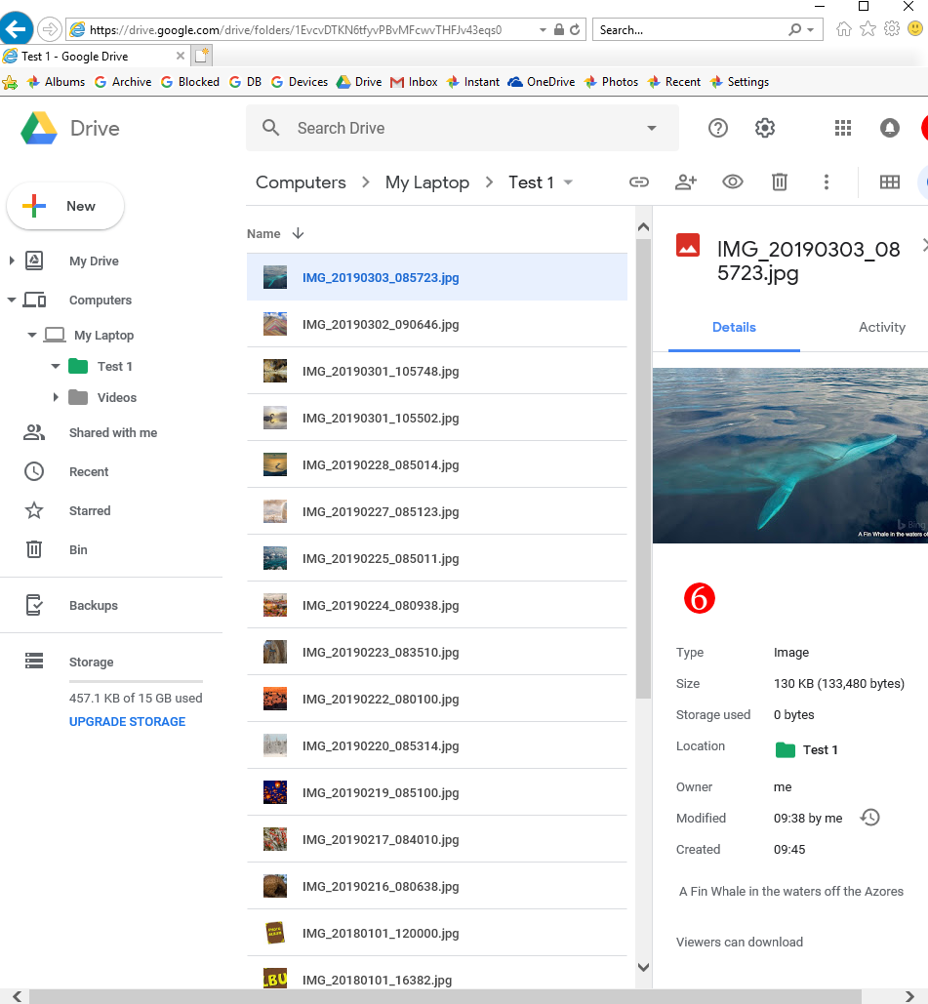
Task: Open the Inbox bookmark
Action: click(414, 82)
